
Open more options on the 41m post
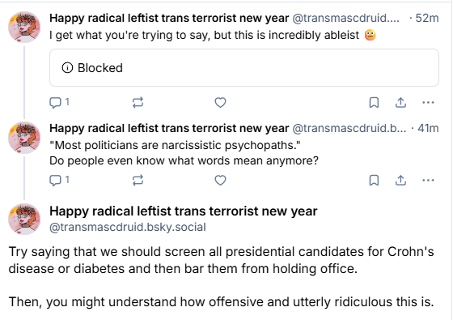click(x=428, y=180)
